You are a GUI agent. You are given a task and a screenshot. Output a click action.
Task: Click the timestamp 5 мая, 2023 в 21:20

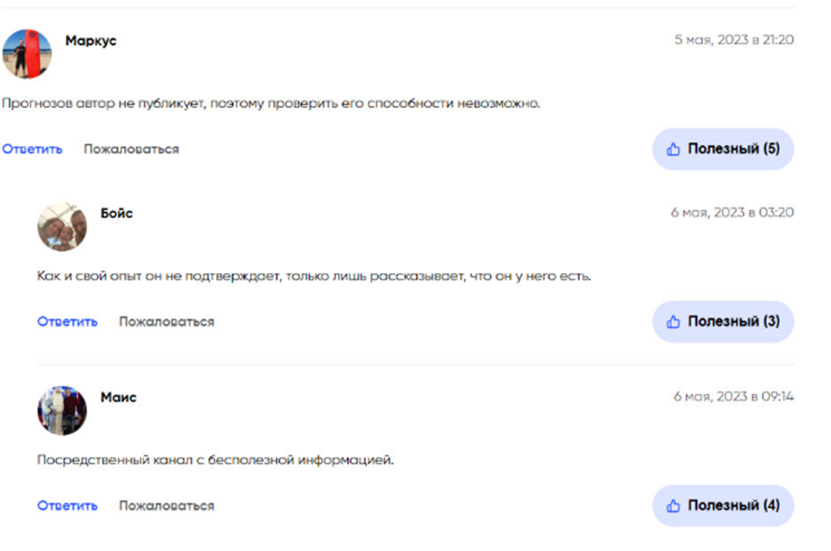click(x=734, y=40)
